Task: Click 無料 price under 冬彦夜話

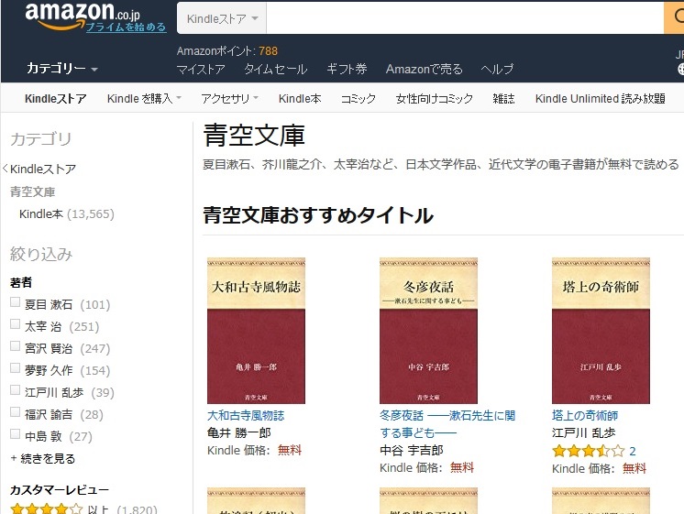Action: click(462, 468)
